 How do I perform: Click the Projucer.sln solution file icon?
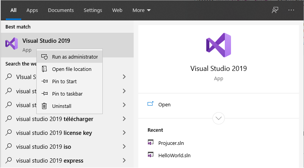coord(151,143)
